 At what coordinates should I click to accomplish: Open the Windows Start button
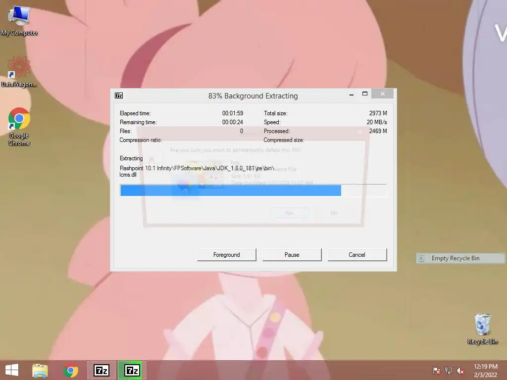pyautogui.click(x=12, y=370)
